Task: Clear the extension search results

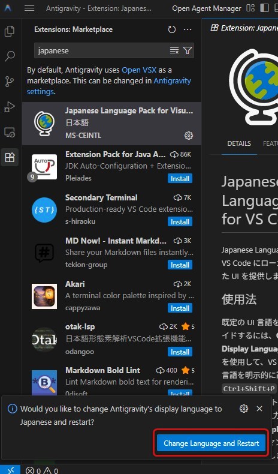Action: tap(174, 50)
